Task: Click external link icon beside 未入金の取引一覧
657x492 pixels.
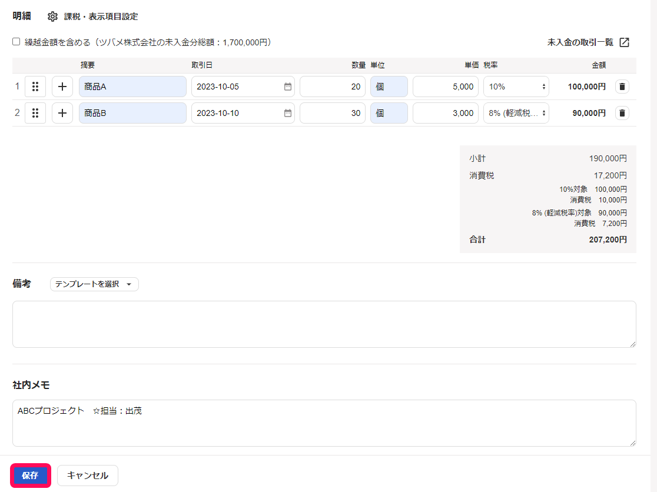Action: (624, 42)
